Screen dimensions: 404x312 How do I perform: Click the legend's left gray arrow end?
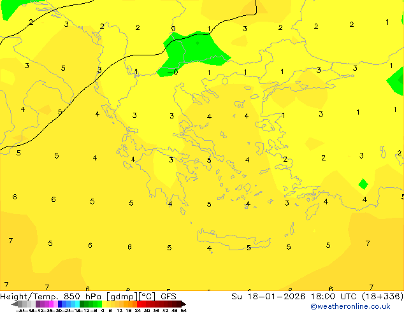[15, 304]
